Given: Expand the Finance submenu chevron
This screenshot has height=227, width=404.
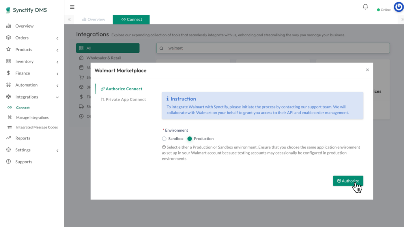Looking at the screenshot, I should (x=58, y=74).
